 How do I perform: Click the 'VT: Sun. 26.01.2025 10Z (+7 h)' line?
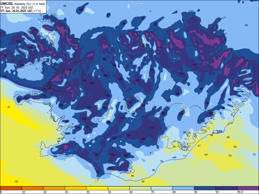click(21, 11)
